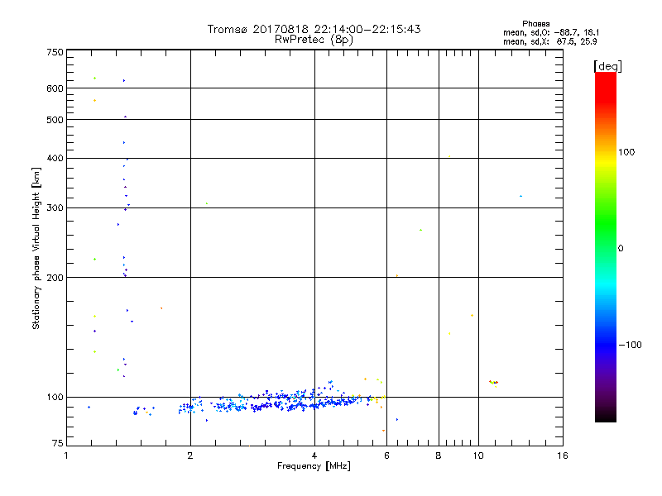This screenshot has width=662, height=496.
Task: Click the y-axis '500' tick label
Action: pos(55,120)
